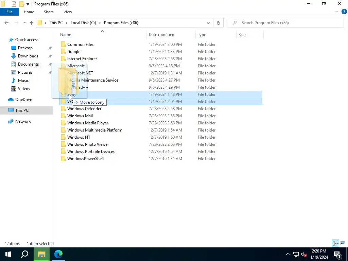Expand the address bar history dropdown

pos(208,23)
